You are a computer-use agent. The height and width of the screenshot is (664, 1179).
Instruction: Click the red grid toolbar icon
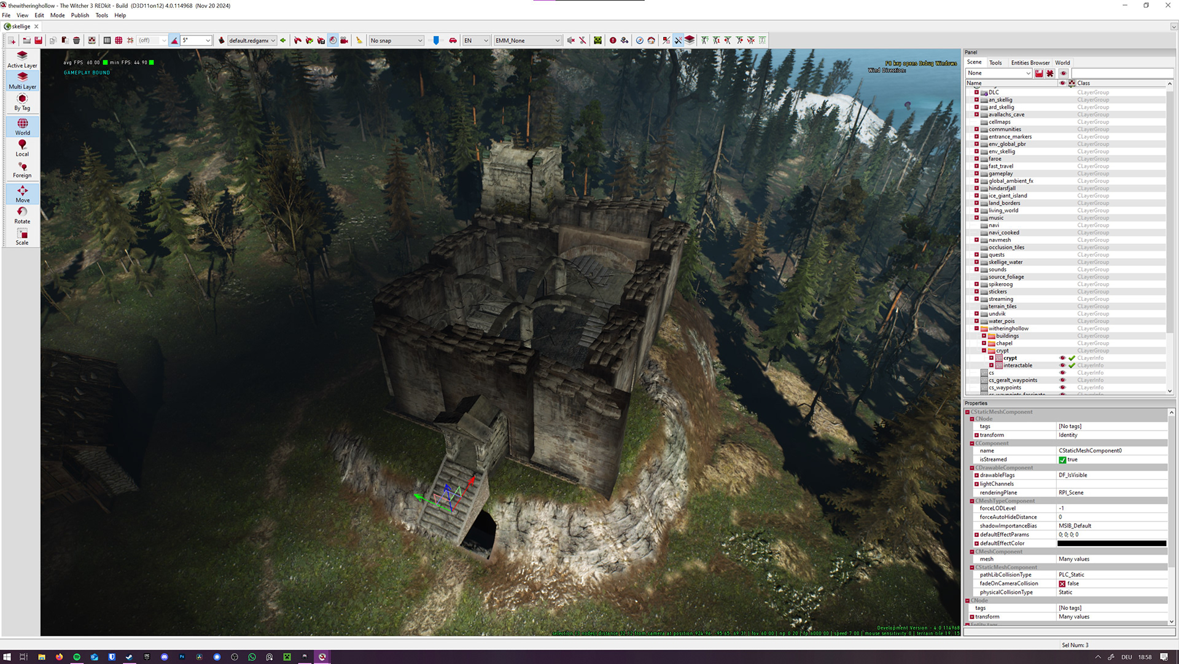click(x=119, y=41)
